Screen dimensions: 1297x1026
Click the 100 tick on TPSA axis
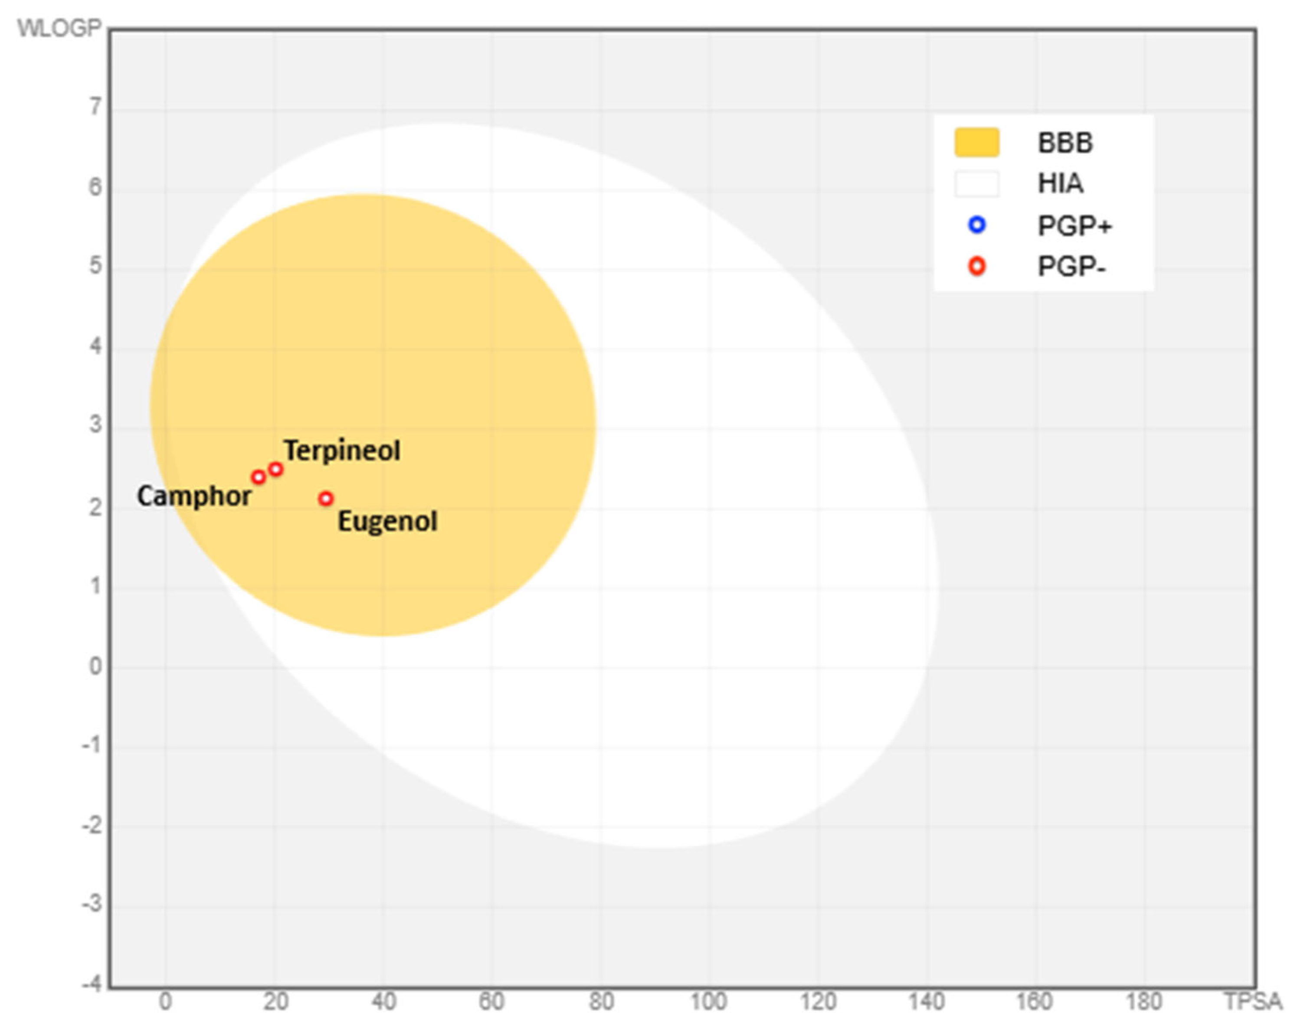coord(709,1001)
